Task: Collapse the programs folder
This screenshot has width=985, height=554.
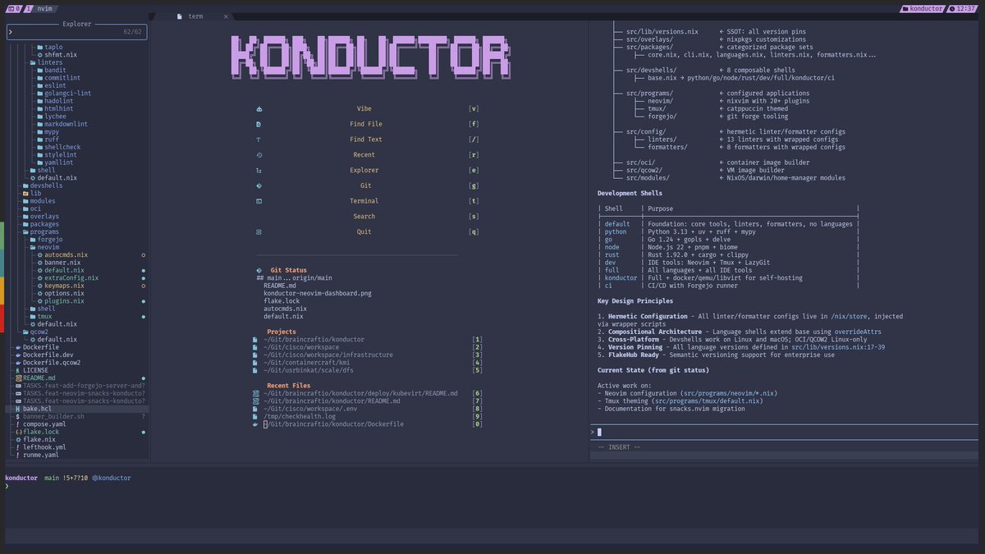Action: pyautogui.click(x=39, y=232)
